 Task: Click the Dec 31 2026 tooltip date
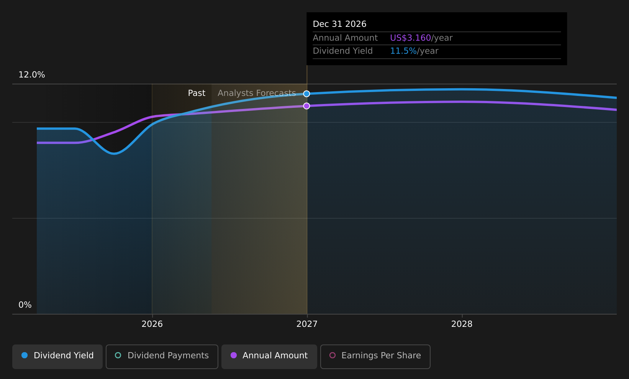339,24
